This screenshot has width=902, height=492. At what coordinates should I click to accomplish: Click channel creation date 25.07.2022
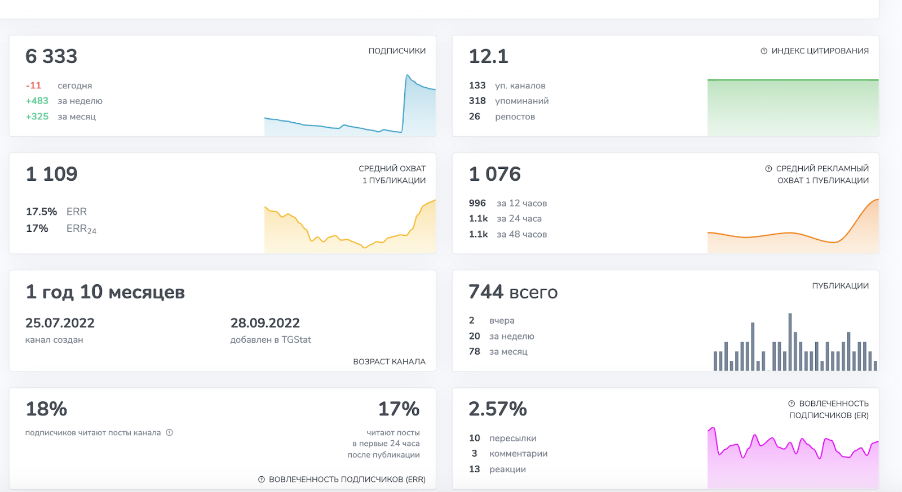point(60,323)
